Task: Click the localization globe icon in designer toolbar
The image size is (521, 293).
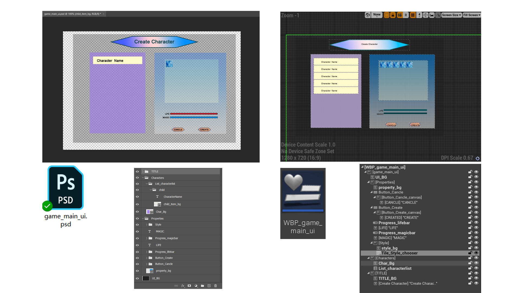Action: 367,15
